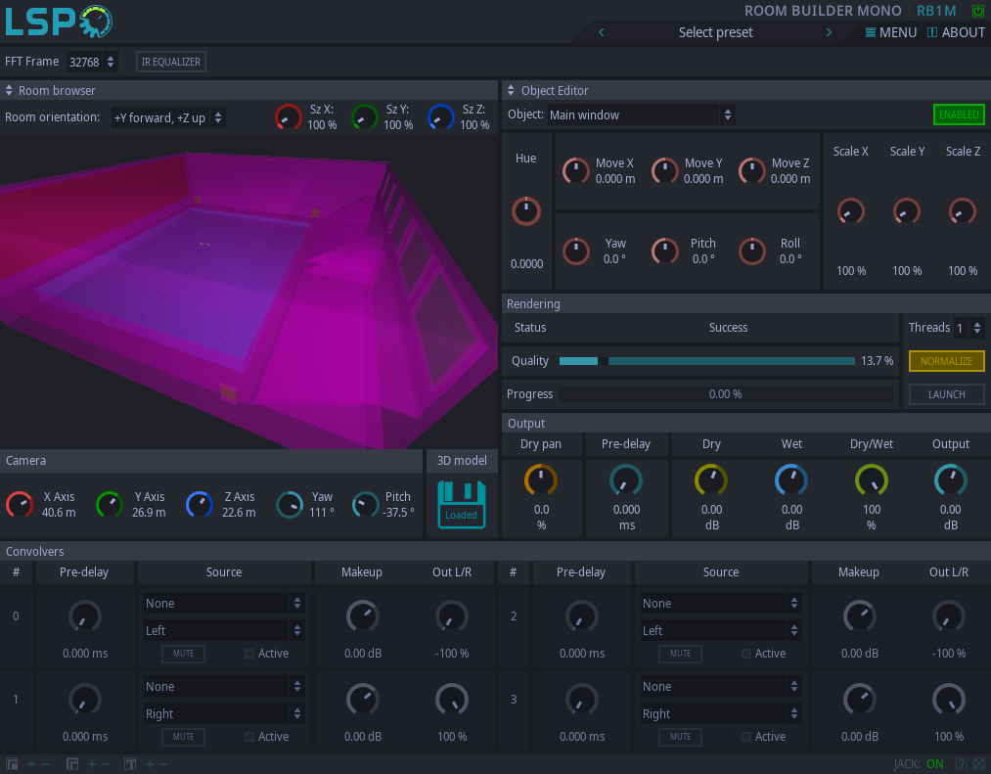Click the LSP logo in the header

pyautogui.click(x=58, y=22)
